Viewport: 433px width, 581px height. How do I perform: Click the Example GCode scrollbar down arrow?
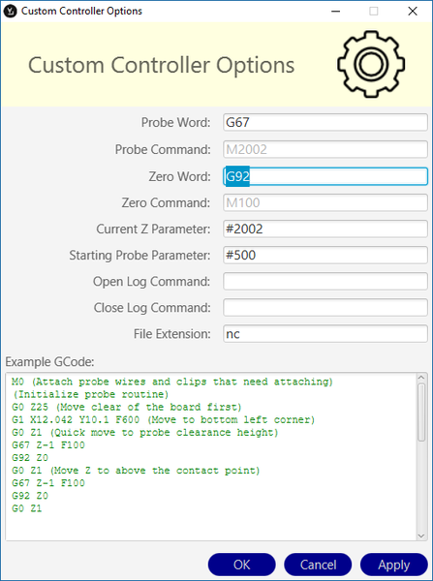pos(421,535)
